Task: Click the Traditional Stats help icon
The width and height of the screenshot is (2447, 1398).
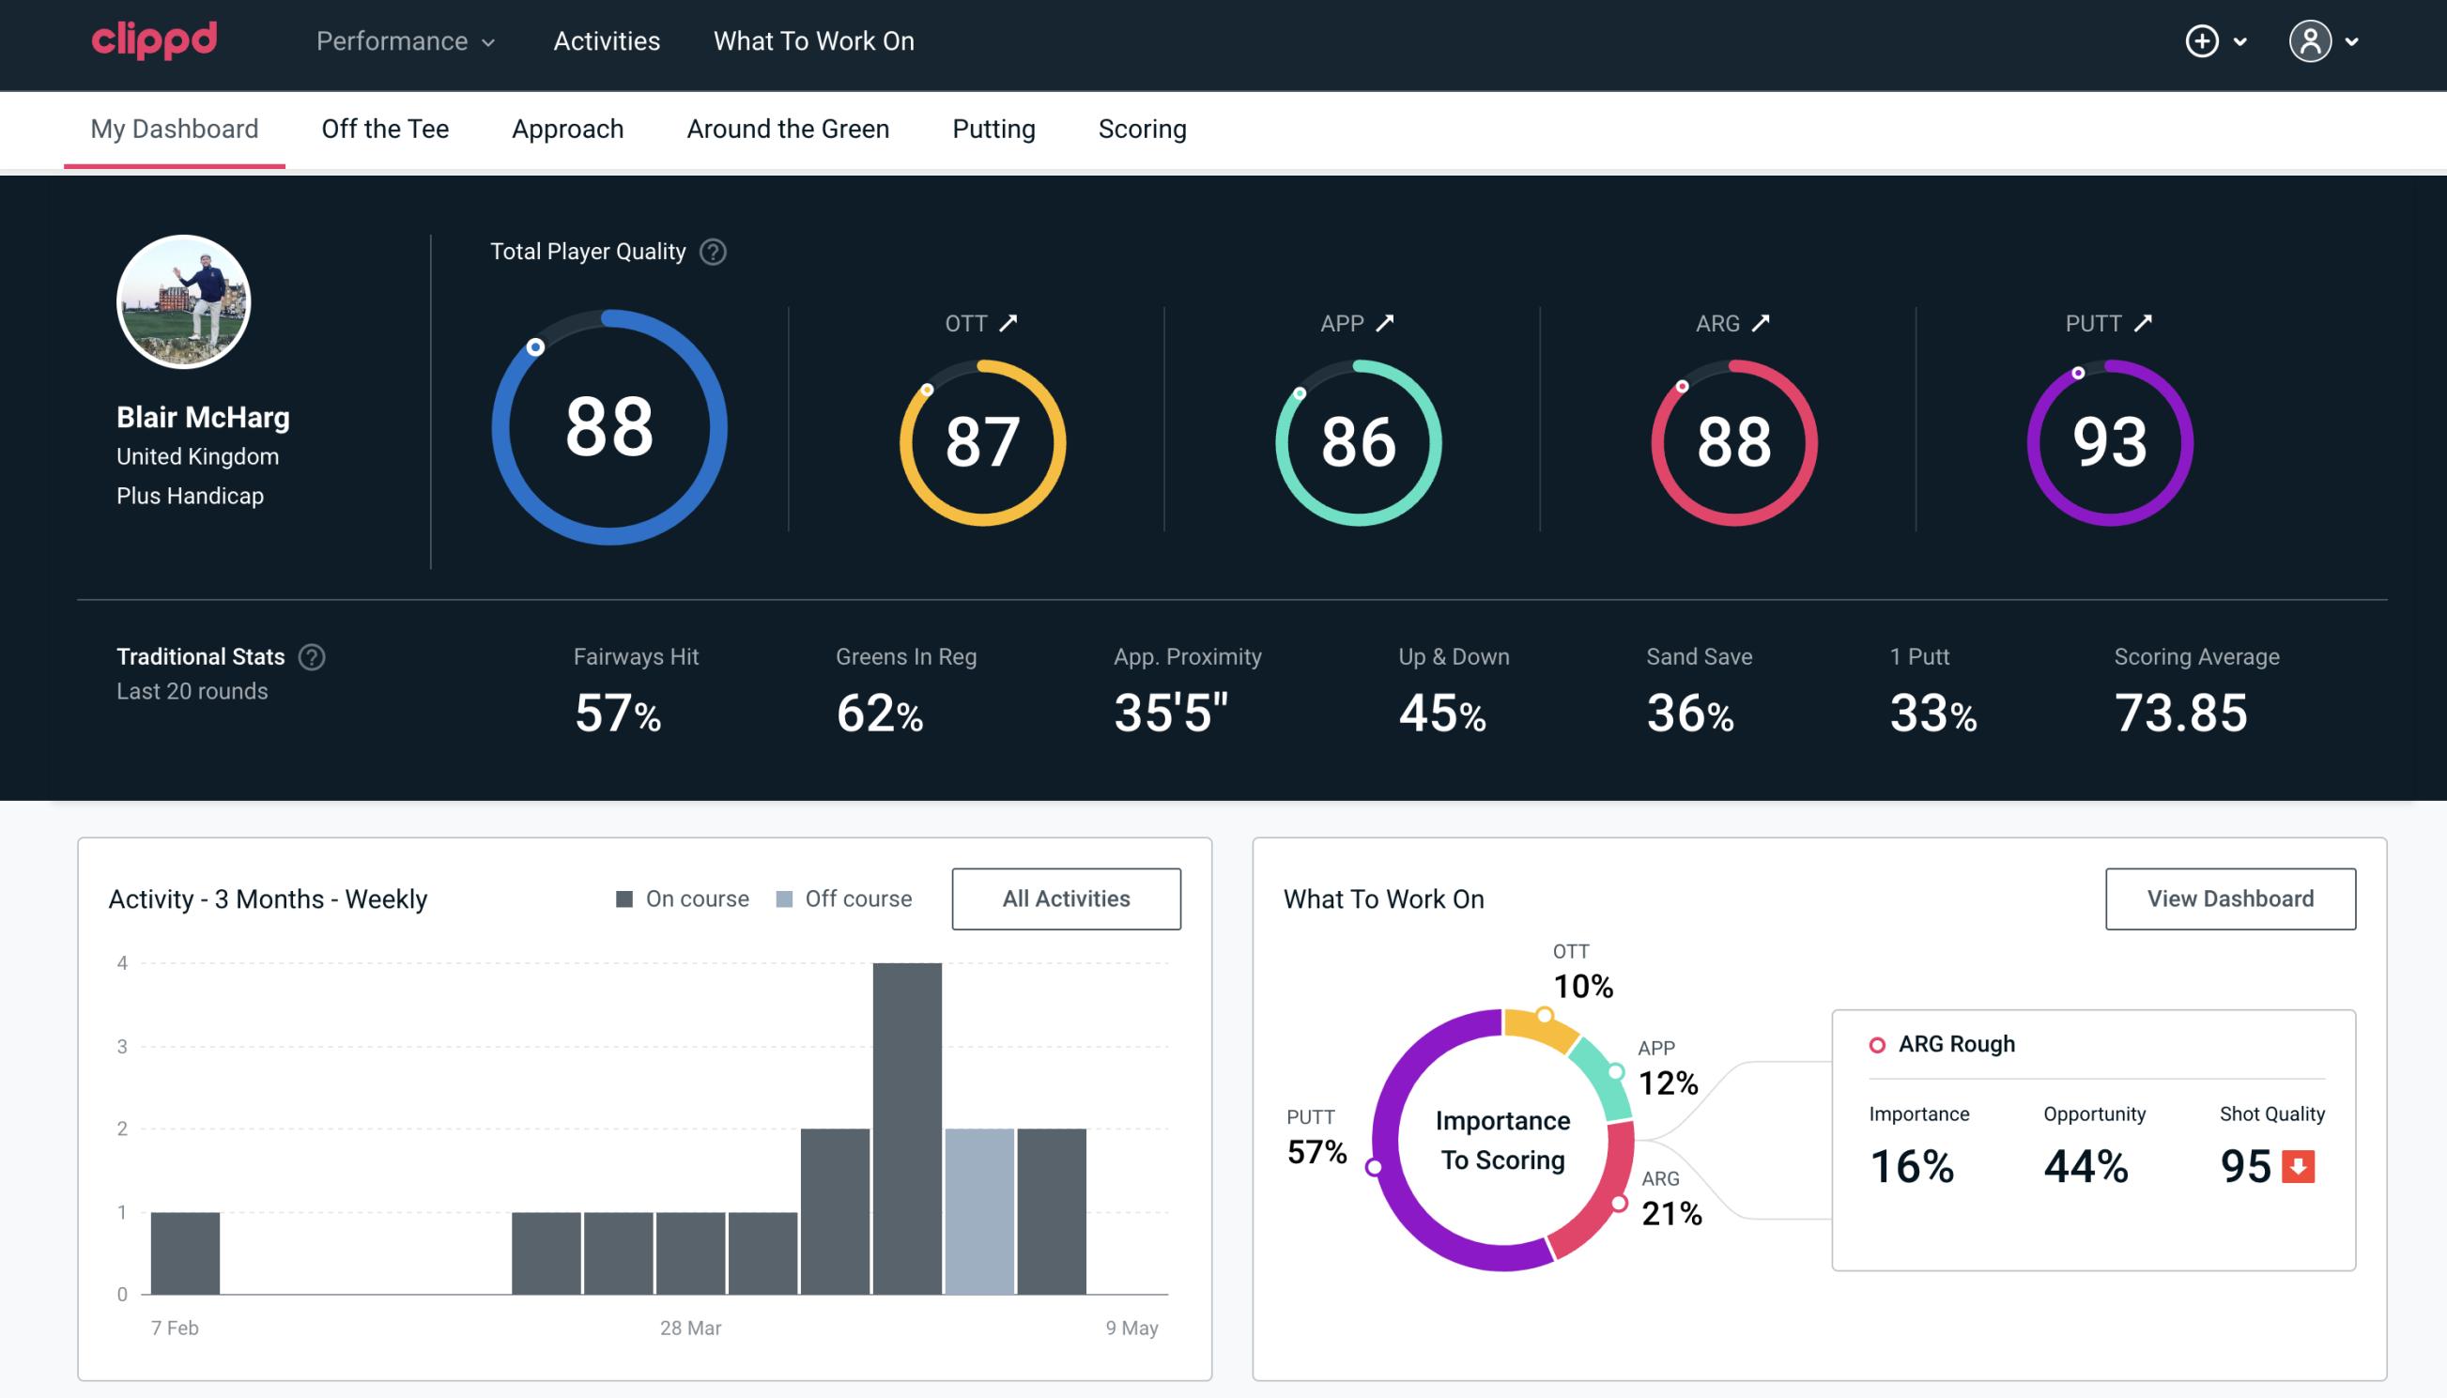Action: (311, 655)
